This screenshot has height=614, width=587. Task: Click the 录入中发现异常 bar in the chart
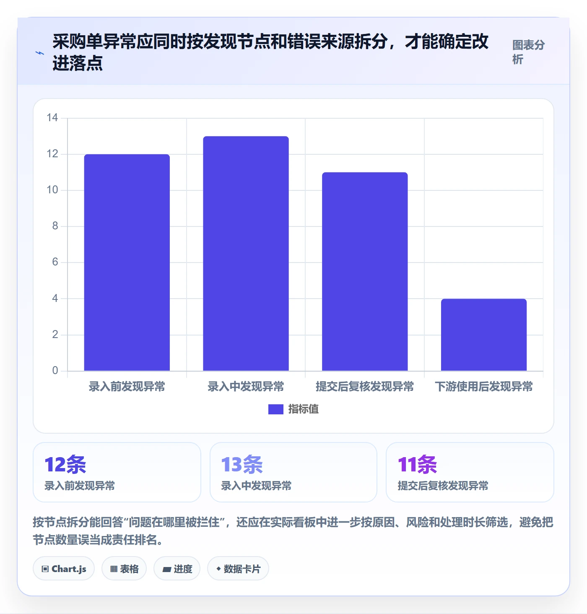246,253
